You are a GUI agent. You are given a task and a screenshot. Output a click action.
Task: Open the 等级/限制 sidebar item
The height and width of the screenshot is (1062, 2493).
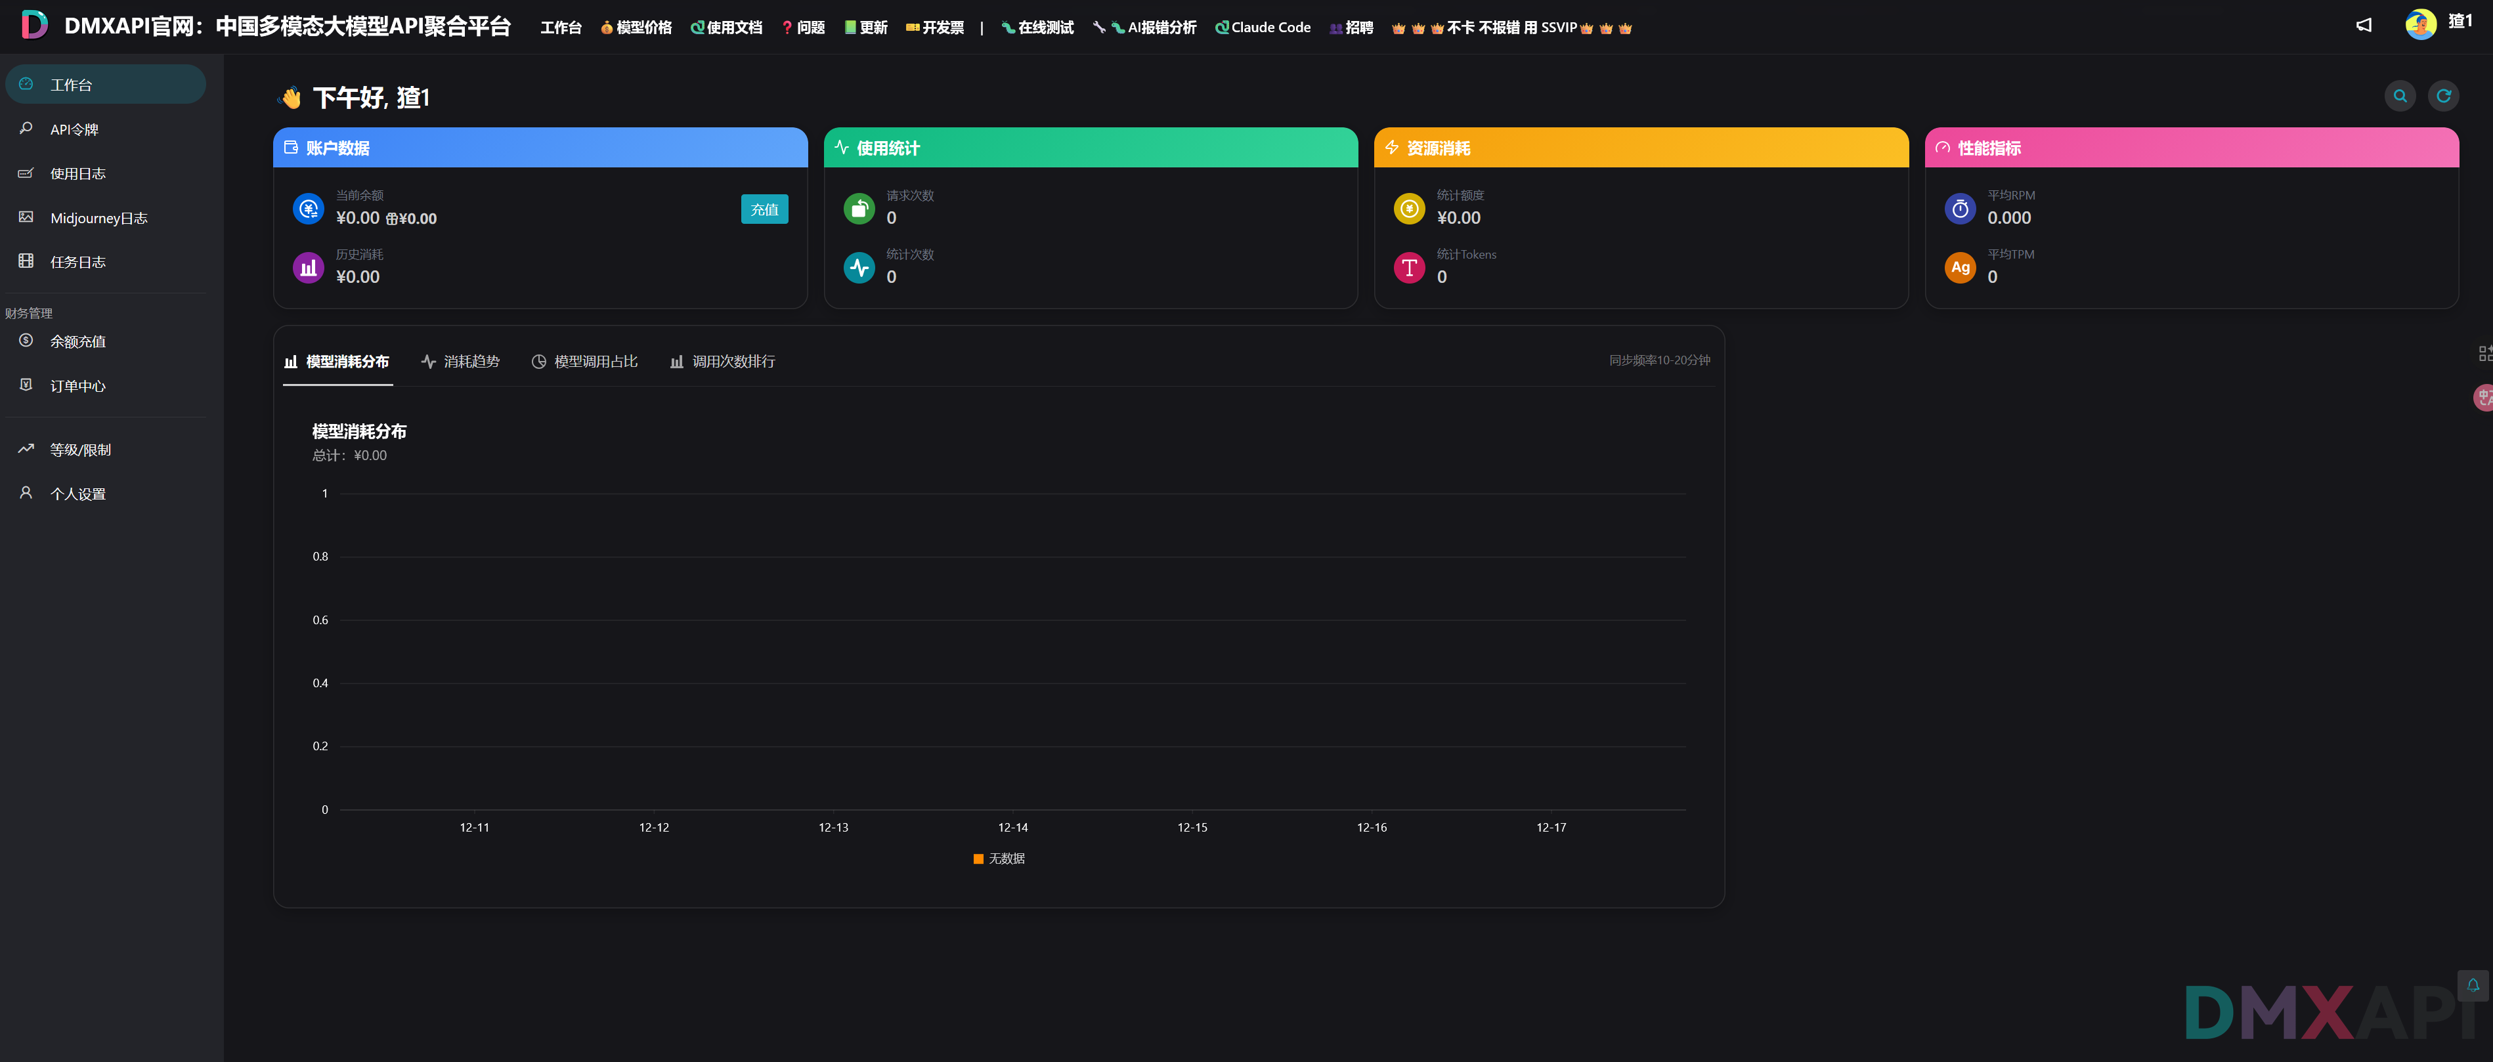[79, 450]
